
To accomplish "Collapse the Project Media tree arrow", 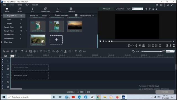I will pyautogui.click(x=2, y=16).
